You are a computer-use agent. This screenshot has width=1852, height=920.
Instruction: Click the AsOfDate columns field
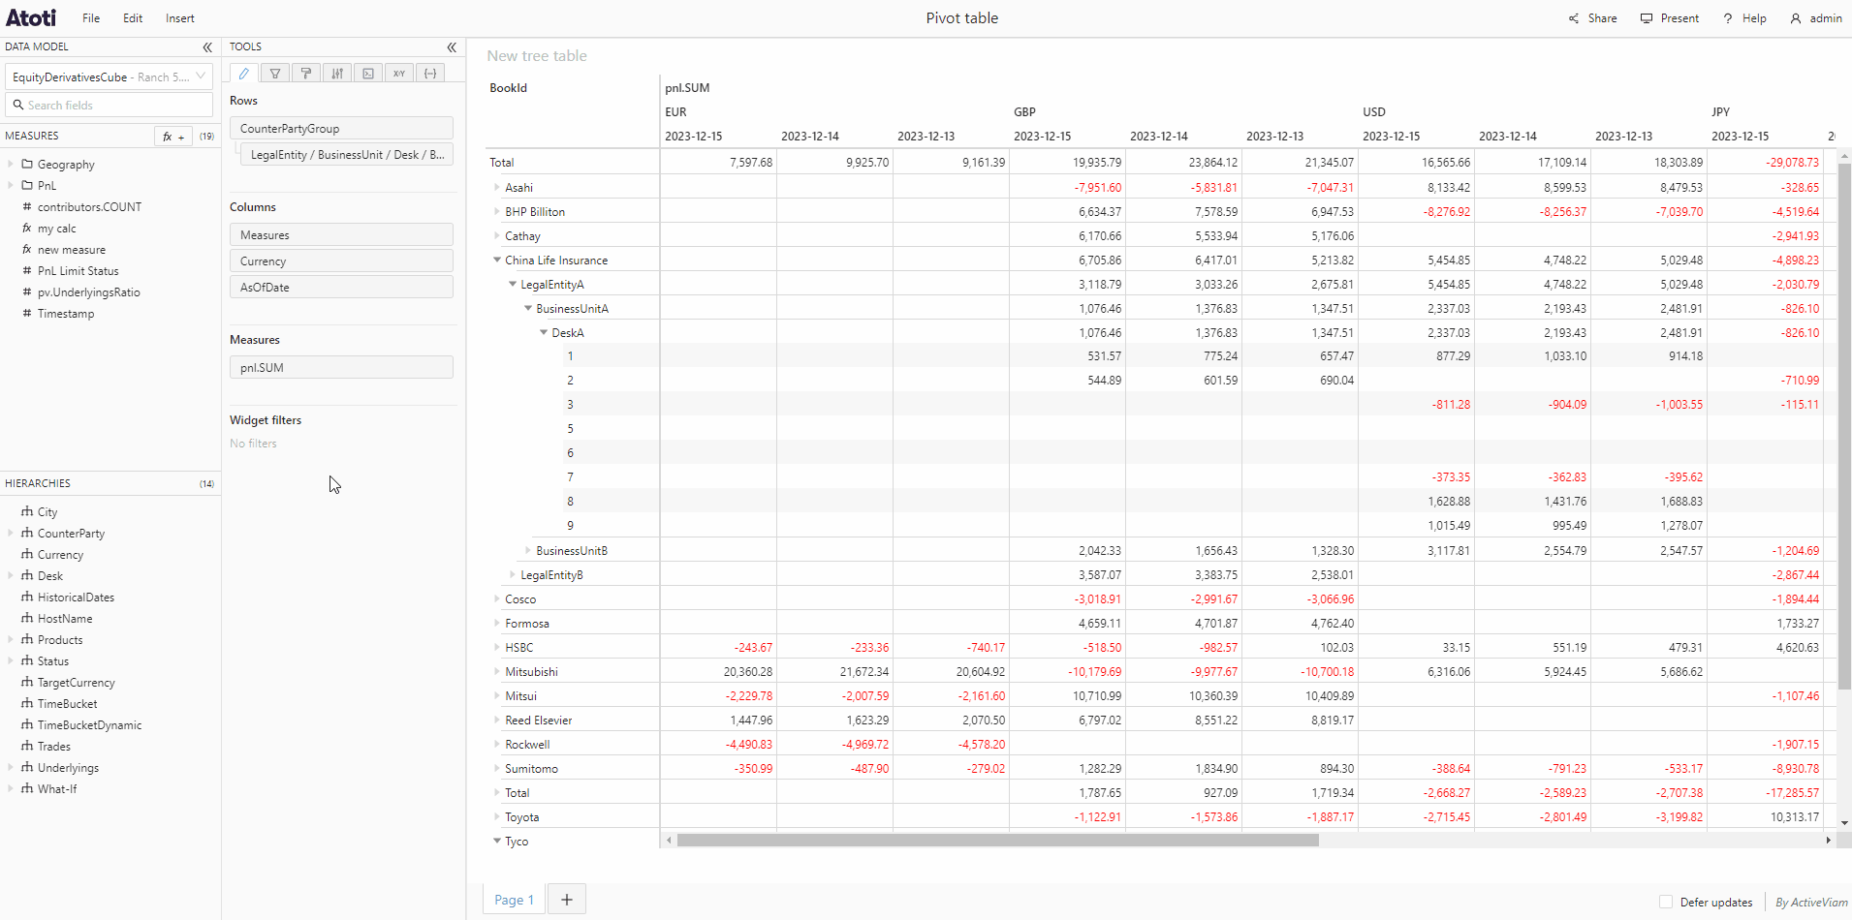pos(341,287)
